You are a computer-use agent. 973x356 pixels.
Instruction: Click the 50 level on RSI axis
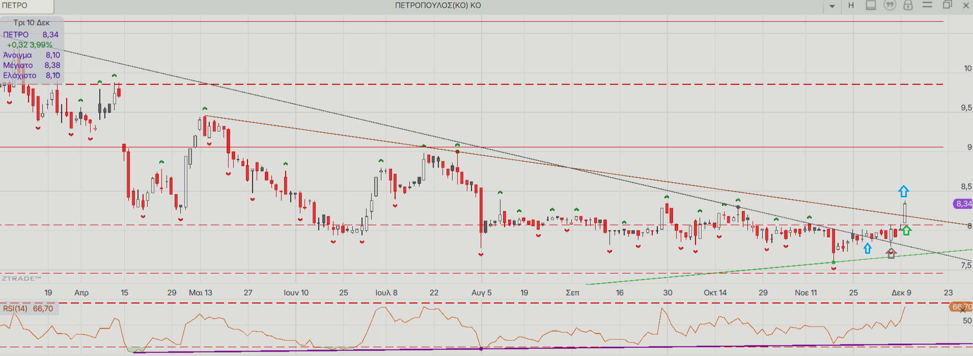pos(967,320)
